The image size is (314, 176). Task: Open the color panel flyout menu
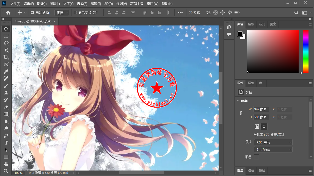point(310,25)
